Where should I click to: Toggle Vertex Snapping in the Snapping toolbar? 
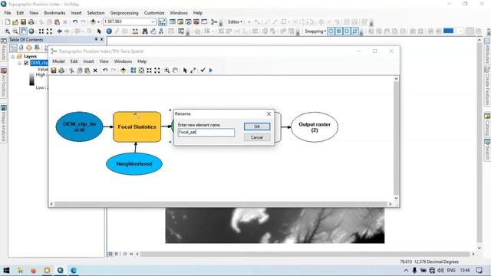347,31
